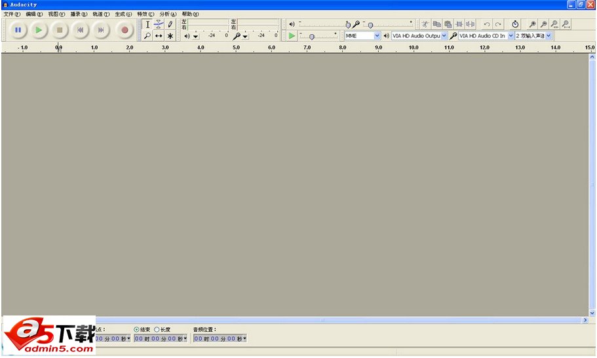Image resolution: width=597 pixels, height=358 pixels.
Task: Select the I-beam Selection tool
Action: (x=147, y=24)
